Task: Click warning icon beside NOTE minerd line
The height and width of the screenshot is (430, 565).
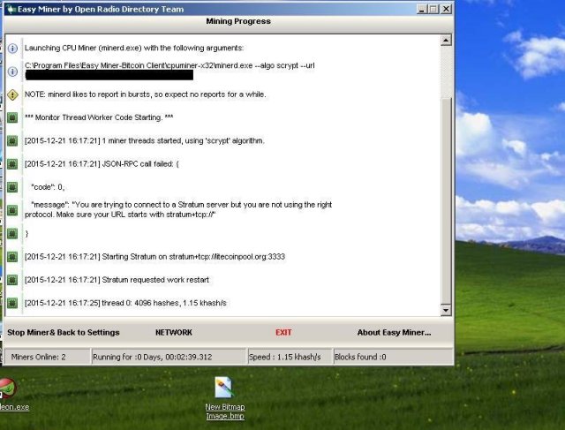Action: pyautogui.click(x=12, y=94)
